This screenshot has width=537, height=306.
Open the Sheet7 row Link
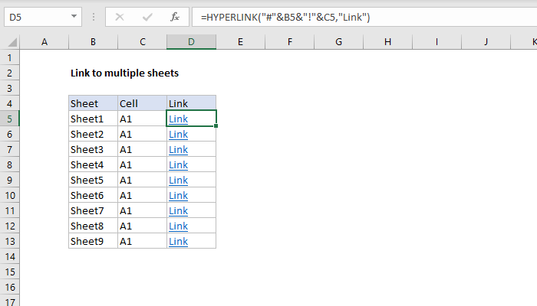pyautogui.click(x=178, y=210)
